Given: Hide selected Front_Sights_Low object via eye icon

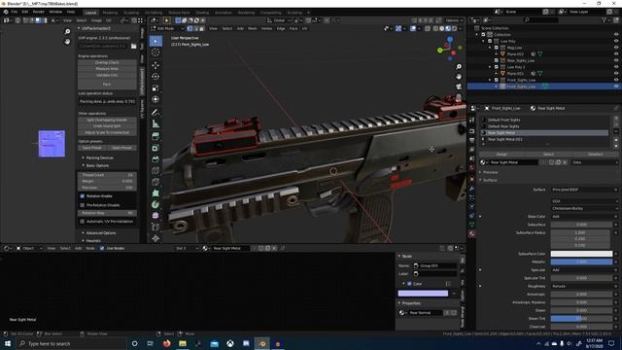Looking at the screenshot, I should point(616,87).
